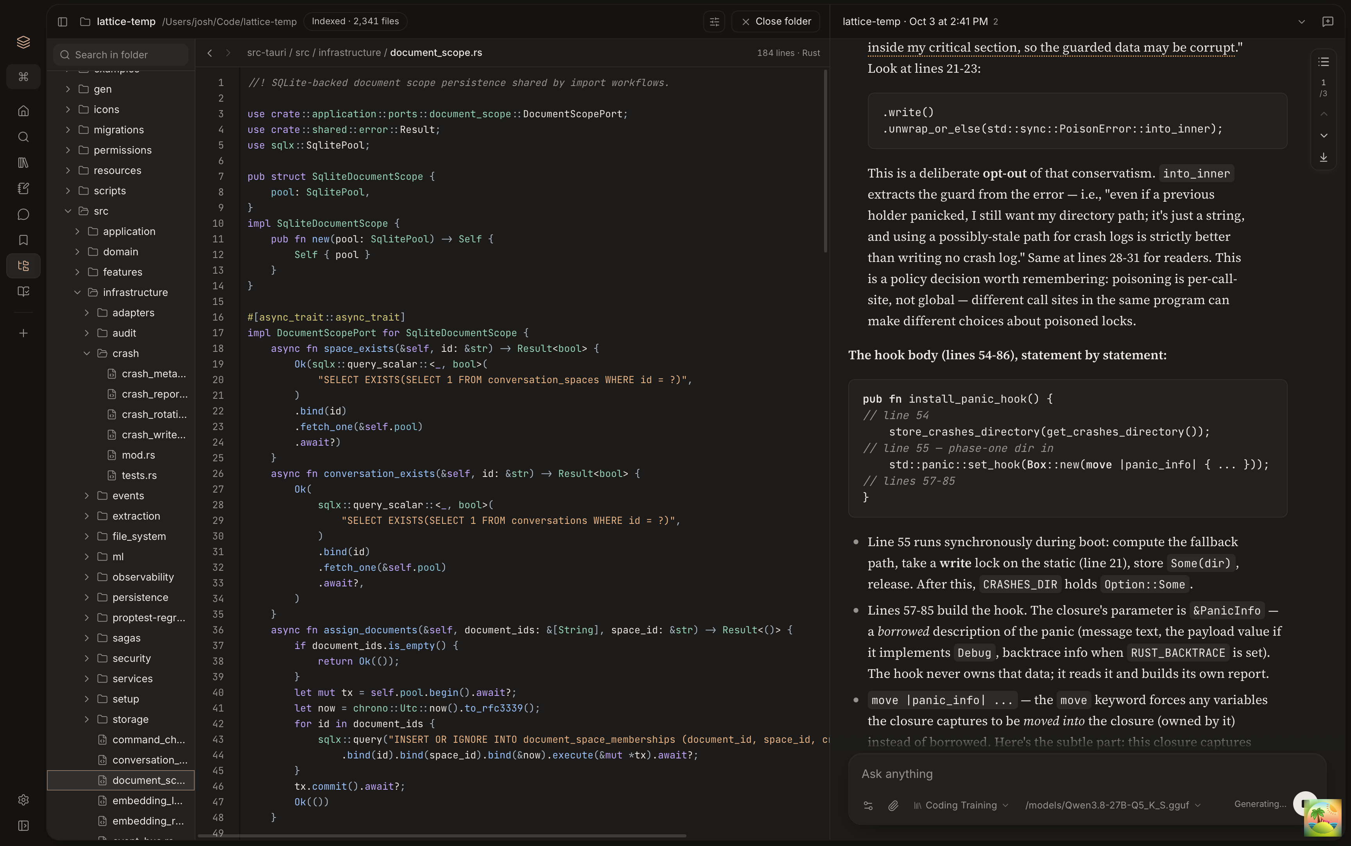Open settings gear at bottom of rail

click(x=23, y=800)
